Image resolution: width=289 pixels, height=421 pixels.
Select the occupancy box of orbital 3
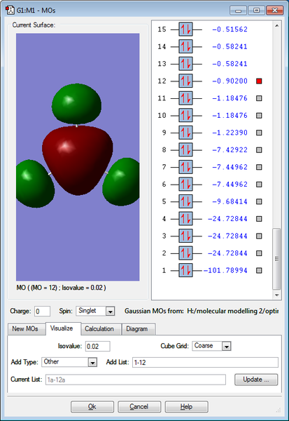185,236
